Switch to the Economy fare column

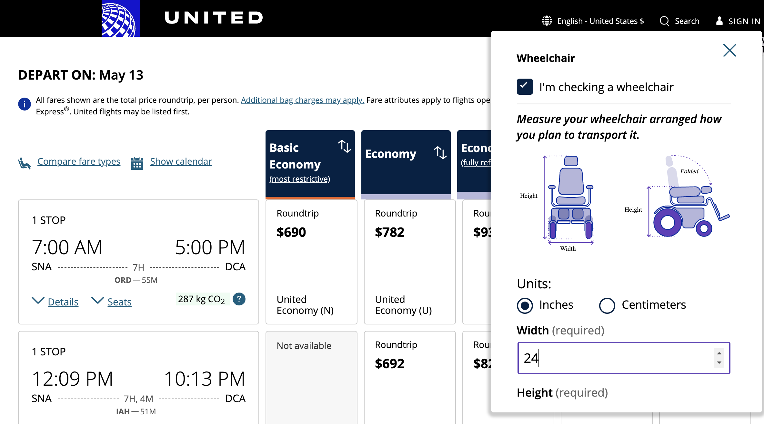pyautogui.click(x=391, y=154)
